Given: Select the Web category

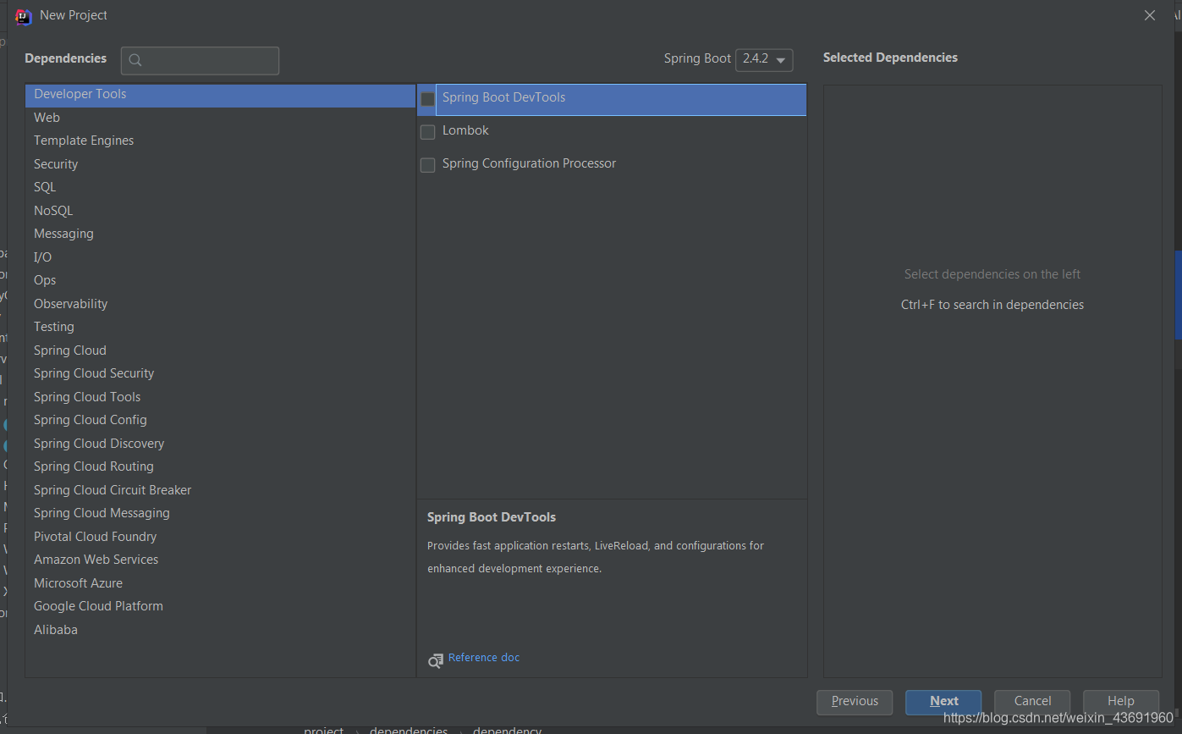Looking at the screenshot, I should 220,118.
